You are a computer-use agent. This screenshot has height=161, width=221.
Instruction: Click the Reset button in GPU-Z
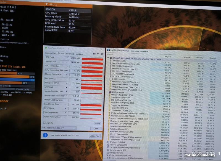point(98,124)
